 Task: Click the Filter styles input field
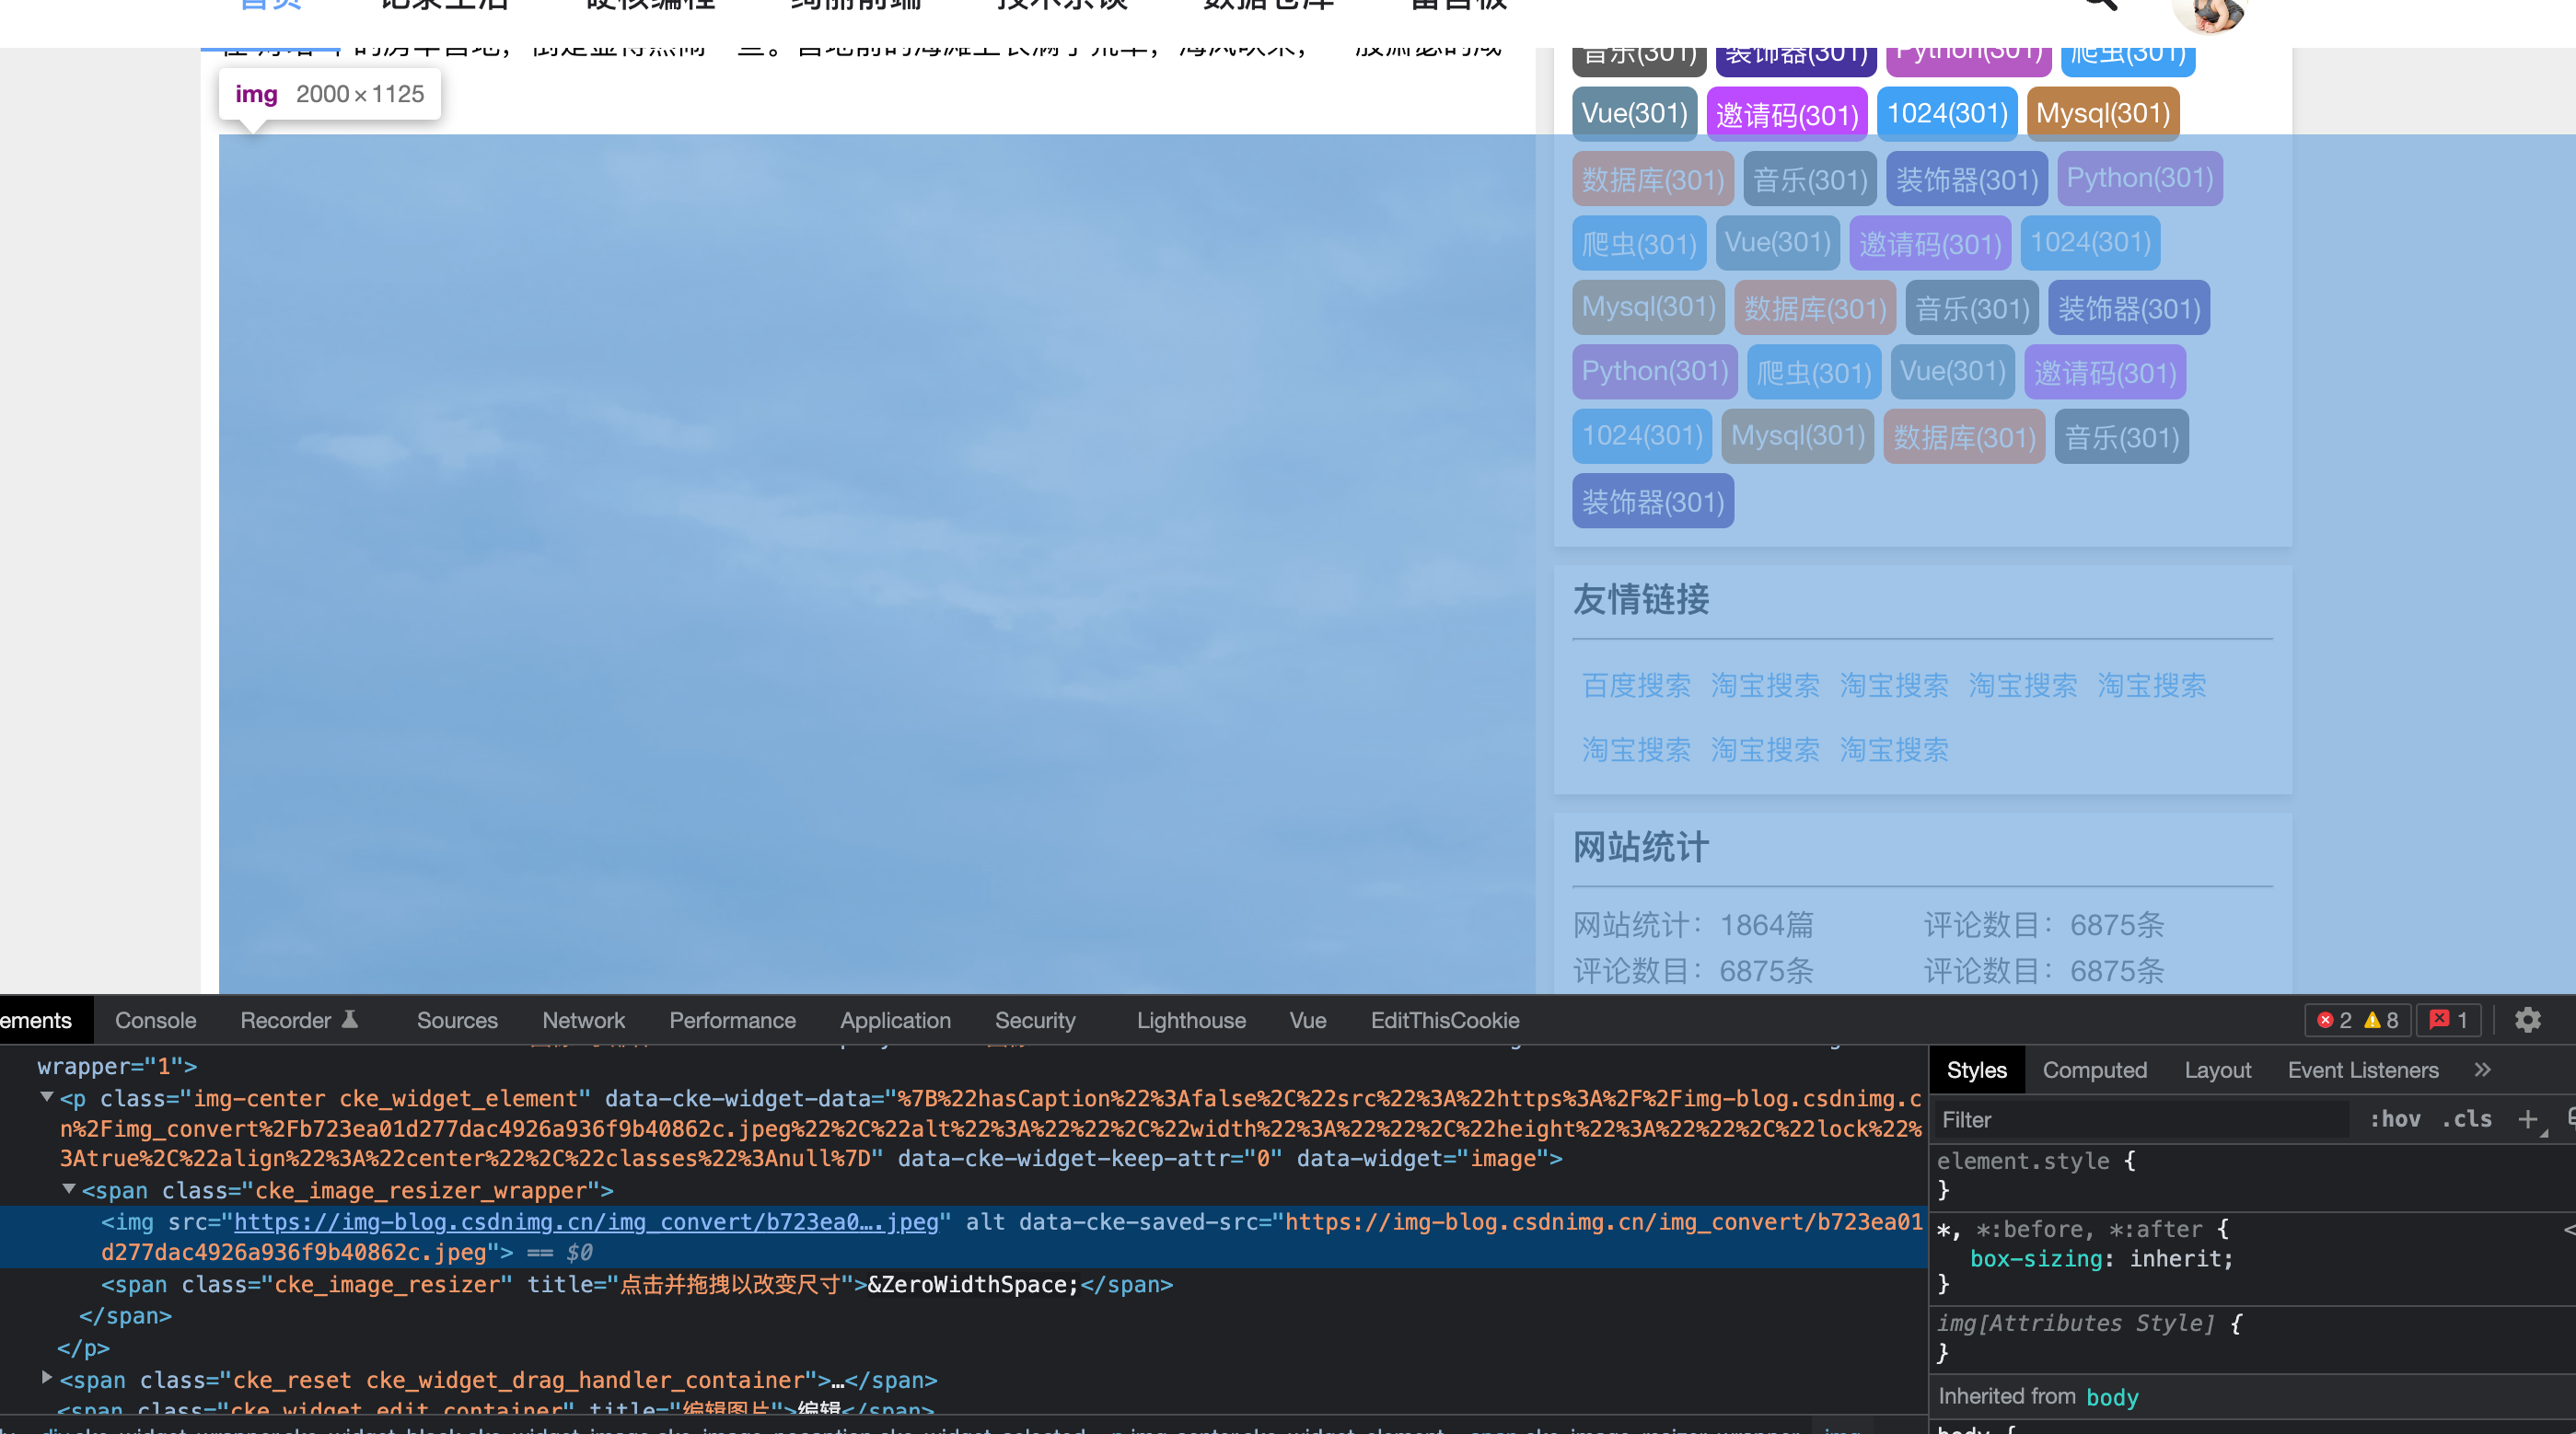pos(2140,1120)
